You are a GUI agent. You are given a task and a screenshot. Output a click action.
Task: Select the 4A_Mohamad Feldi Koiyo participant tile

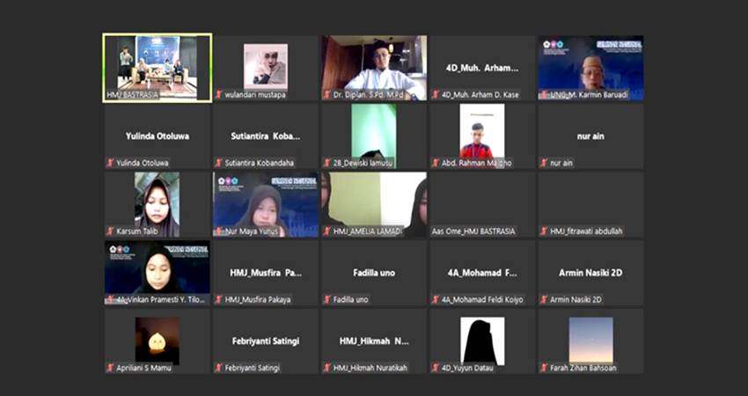(481, 273)
